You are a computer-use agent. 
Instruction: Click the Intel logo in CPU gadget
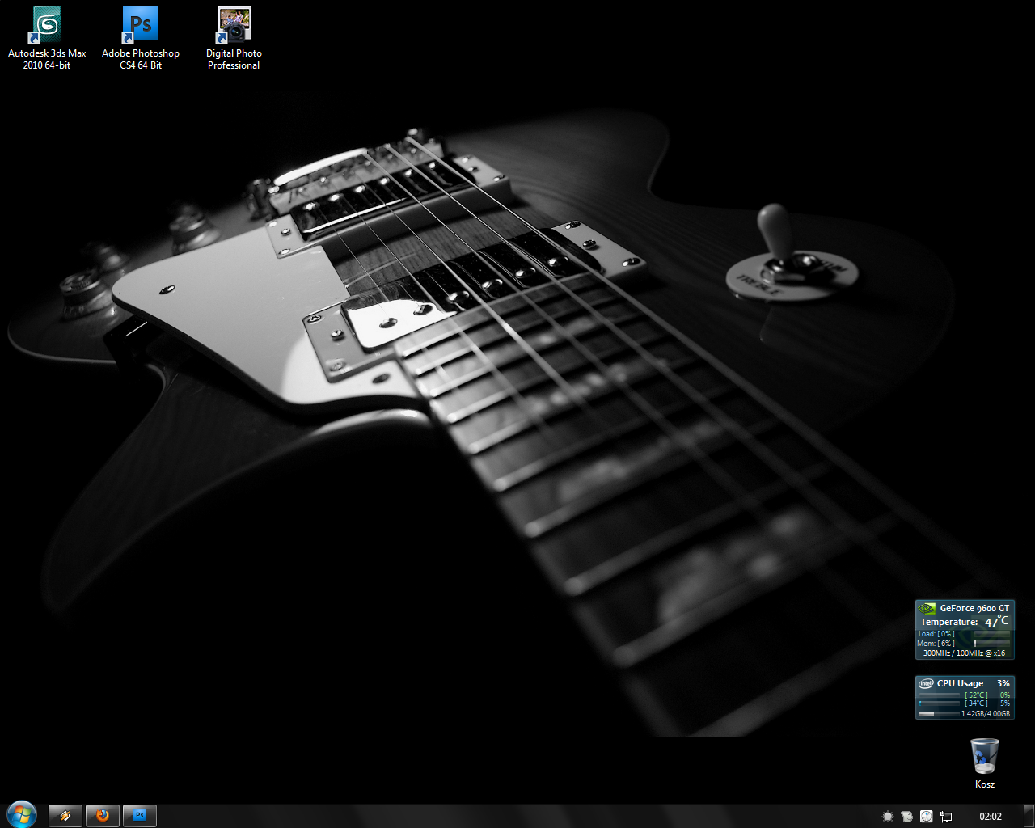coord(926,683)
